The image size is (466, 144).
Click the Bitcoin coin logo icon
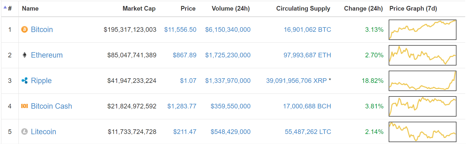[x=24, y=29]
